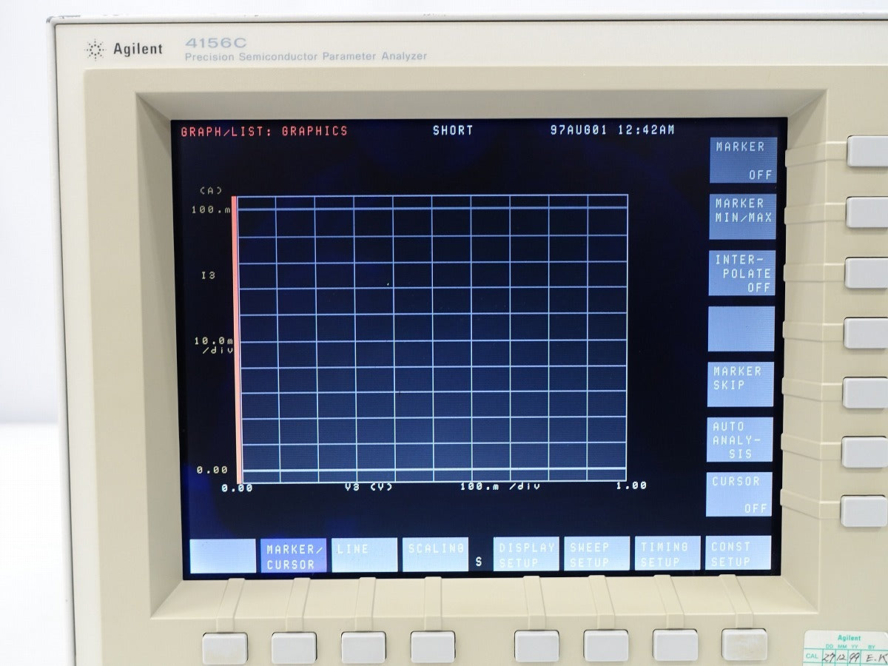Open the TIMING SETUP softkey page
This screenshot has width=888, height=666.
tap(667, 554)
